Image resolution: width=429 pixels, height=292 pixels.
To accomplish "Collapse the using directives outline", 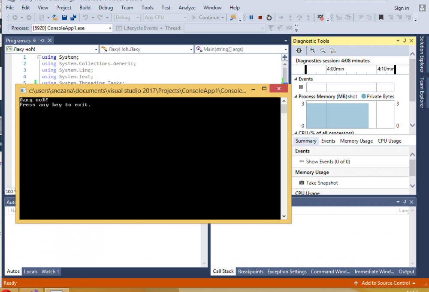I will pyautogui.click(x=39, y=57).
